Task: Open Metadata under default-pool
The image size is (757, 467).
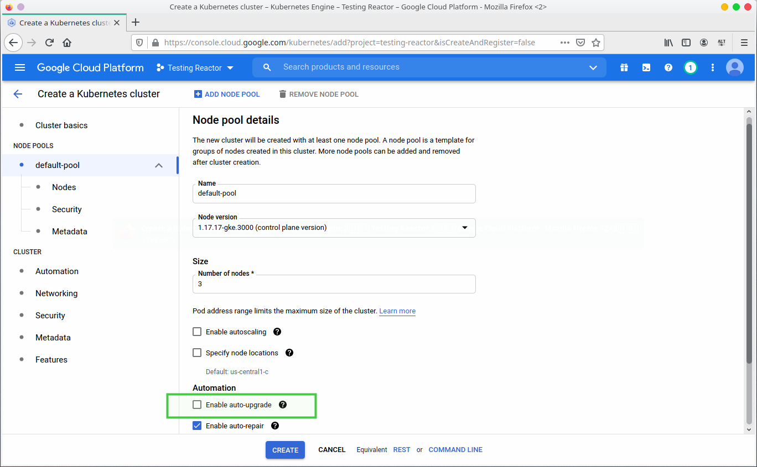Action: [70, 232]
